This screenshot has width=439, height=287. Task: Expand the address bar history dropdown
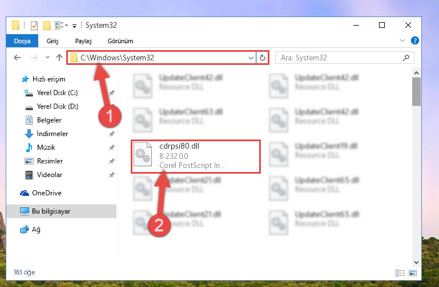point(251,58)
